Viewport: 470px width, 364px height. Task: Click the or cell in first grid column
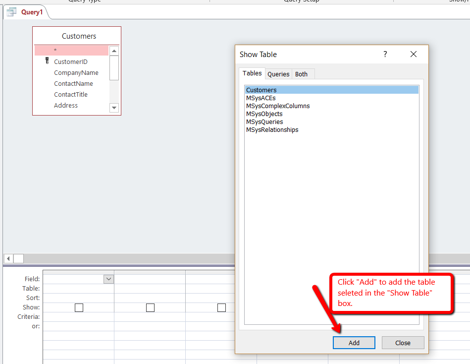tap(78, 326)
